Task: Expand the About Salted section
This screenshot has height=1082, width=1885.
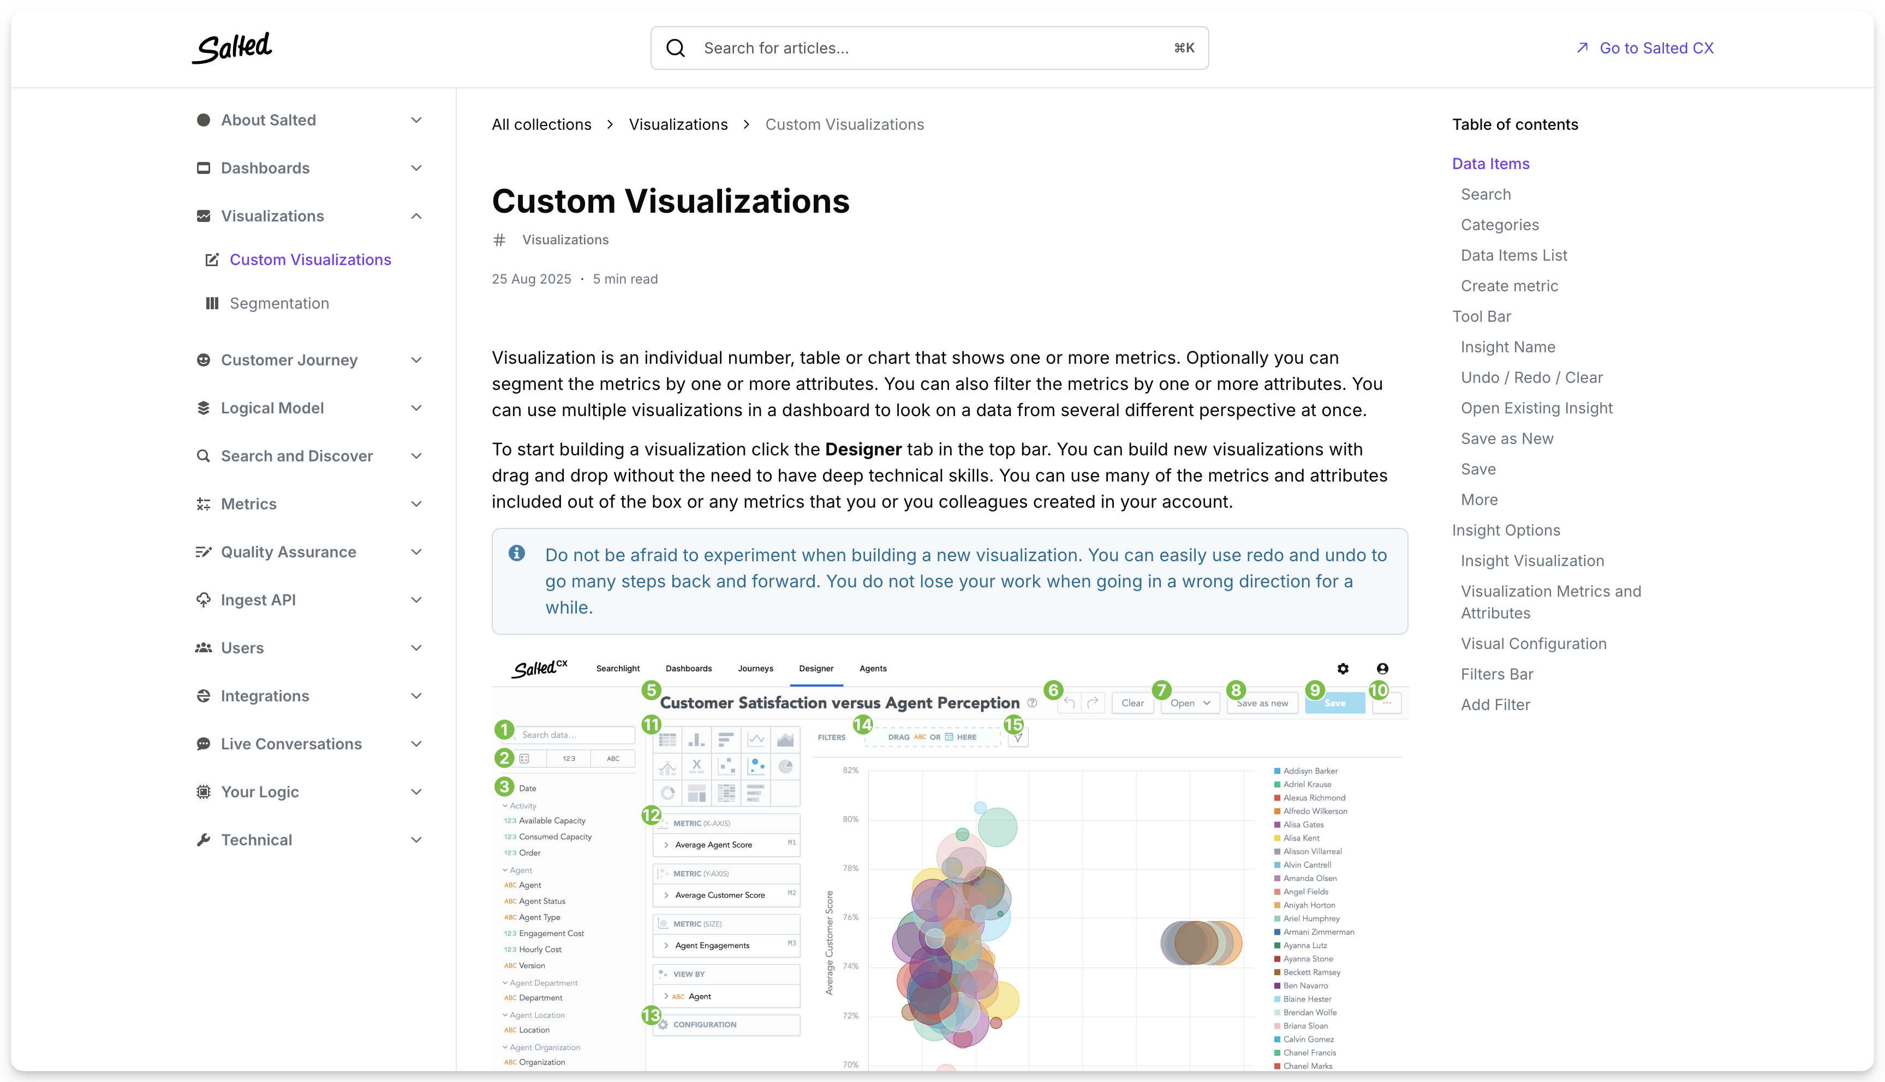Action: [416, 121]
